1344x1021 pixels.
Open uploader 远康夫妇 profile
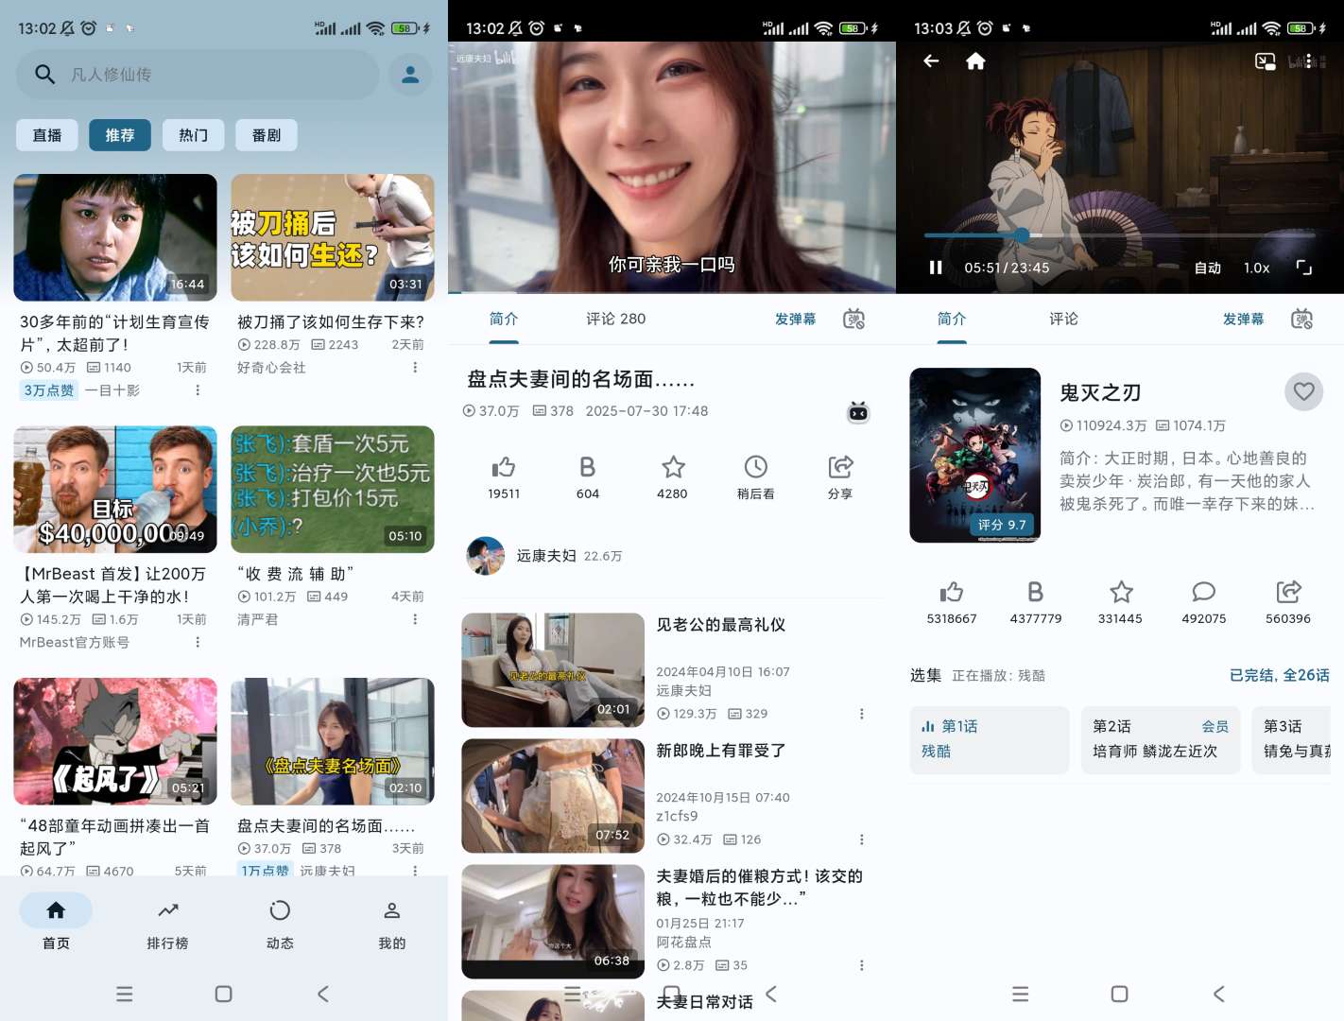(544, 556)
